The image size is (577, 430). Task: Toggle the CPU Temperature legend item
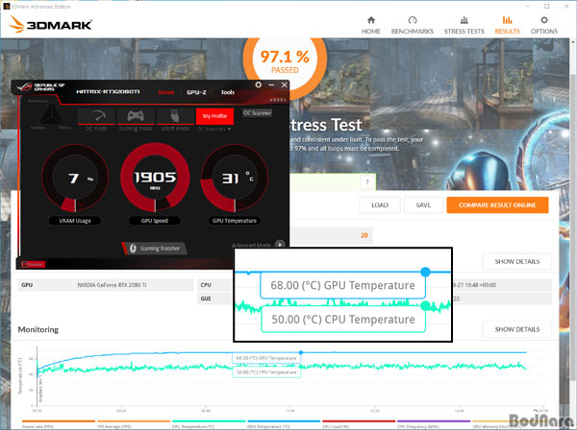[209, 424]
